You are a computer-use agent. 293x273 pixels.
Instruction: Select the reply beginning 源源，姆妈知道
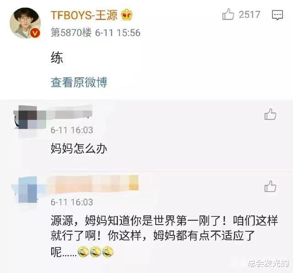(x=164, y=236)
